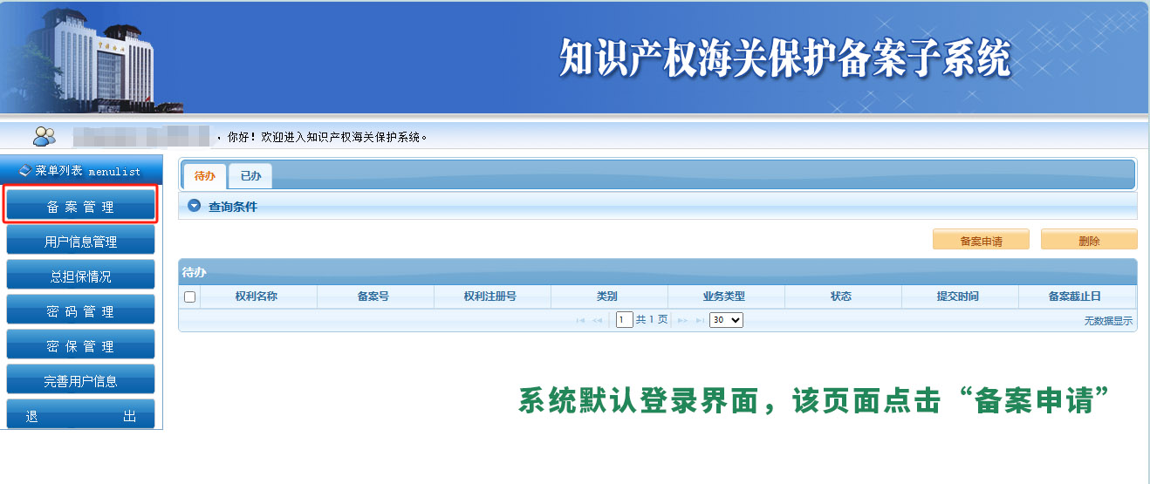Open 密码管理 from the sidebar
The width and height of the screenshot is (1150, 484).
click(x=80, y=311)
